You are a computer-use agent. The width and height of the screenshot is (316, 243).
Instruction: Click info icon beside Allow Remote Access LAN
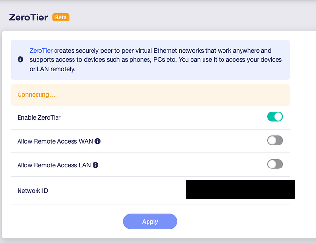point(95,165)
